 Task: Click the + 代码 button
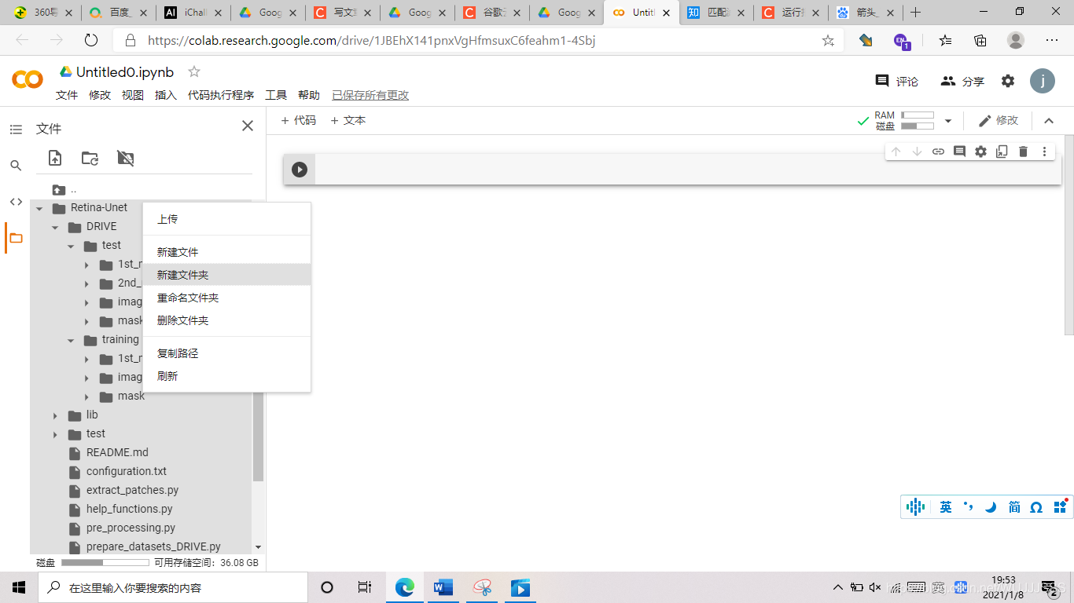coord(299,120)
